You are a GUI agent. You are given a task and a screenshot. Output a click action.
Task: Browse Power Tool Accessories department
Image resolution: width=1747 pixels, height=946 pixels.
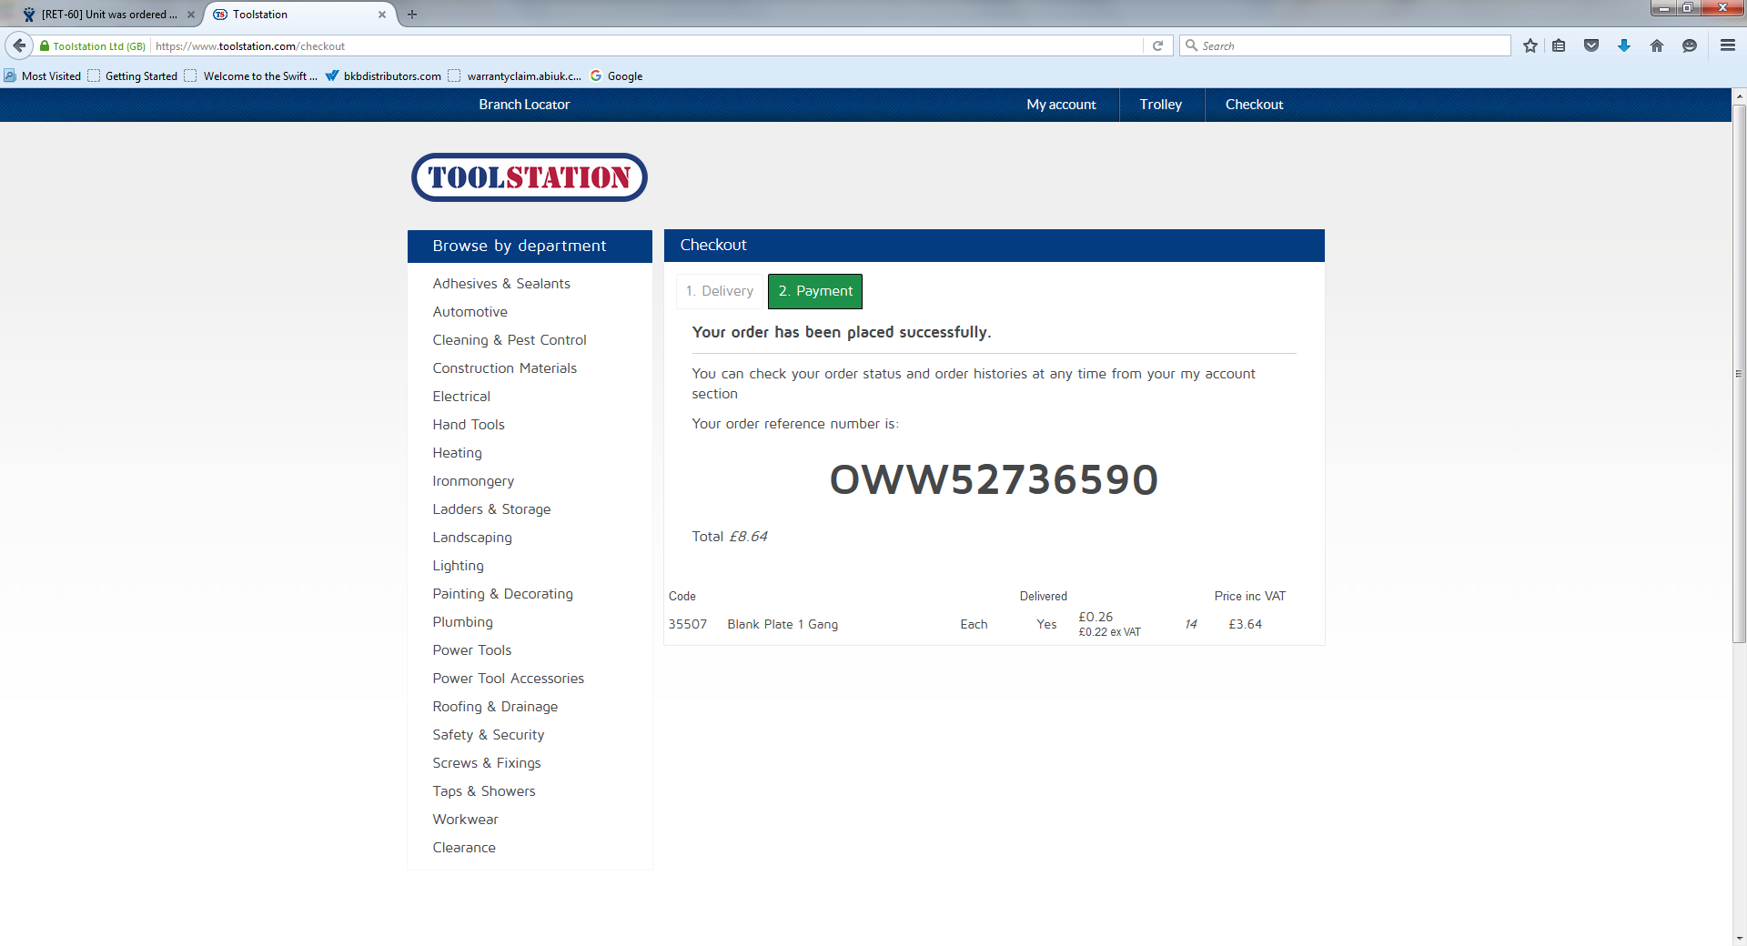509,679
